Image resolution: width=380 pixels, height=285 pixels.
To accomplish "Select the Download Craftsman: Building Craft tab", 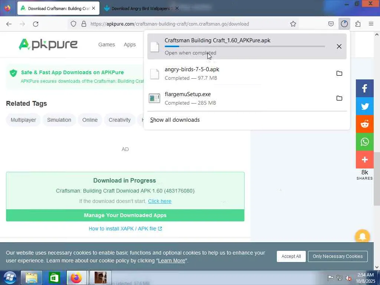I will pyautogui.click(x=58, y=8).
